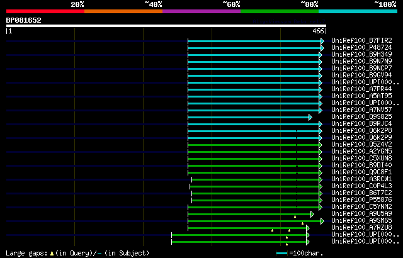
Task: Select hit label UniRef100_A2YGM5
Action: point(361,152)
